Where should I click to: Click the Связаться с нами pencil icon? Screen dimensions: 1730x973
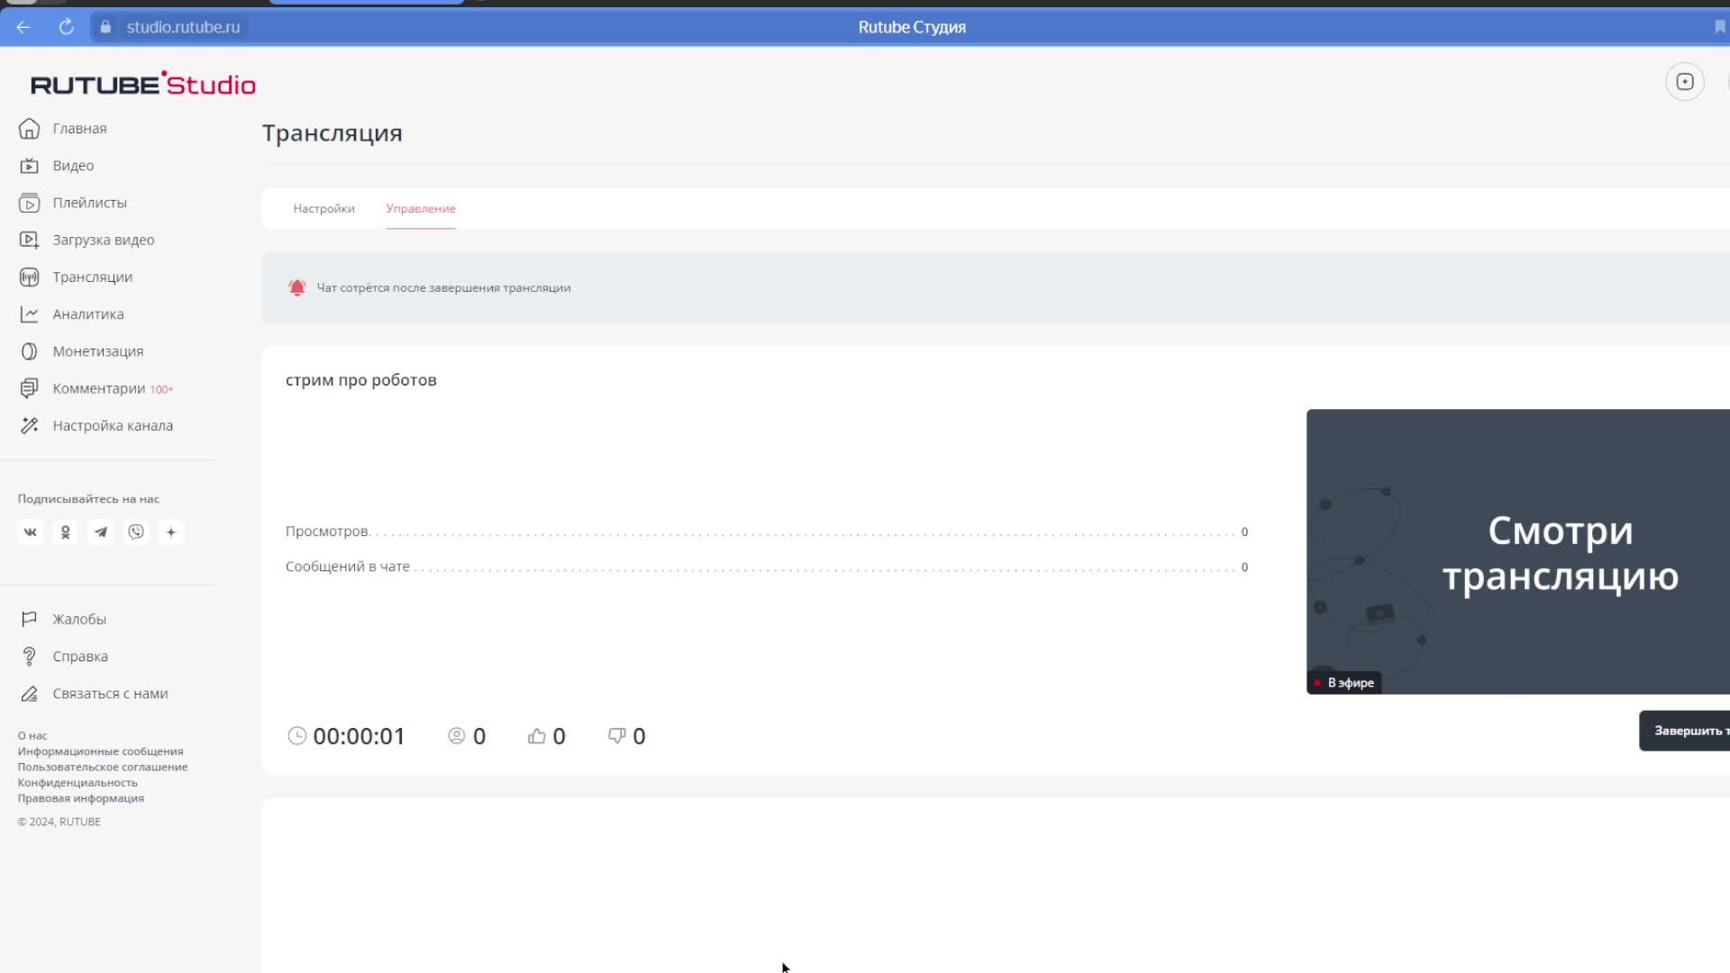(29, 694)
